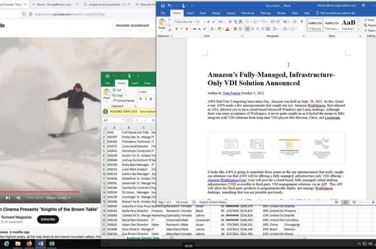Image resolution: width=376 pixels, height=249 pixels.
Task: Click Subscribe to Torment Magazine
Action: click(x=48, y=219)
